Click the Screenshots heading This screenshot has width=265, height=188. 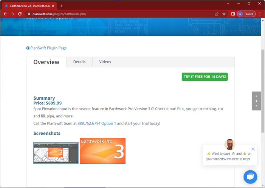[x=47, y=133]
